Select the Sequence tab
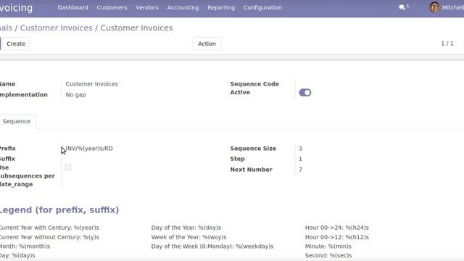Viewport: 464px width, 261px height. [17, 121]
